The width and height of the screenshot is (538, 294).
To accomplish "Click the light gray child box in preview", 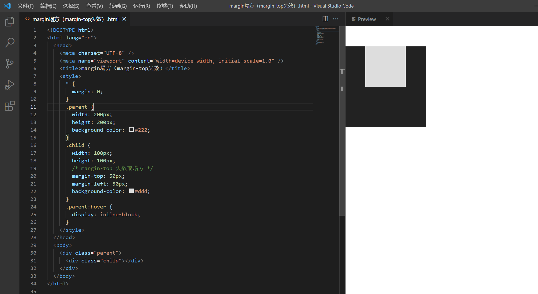I will [x=385, y=67].
